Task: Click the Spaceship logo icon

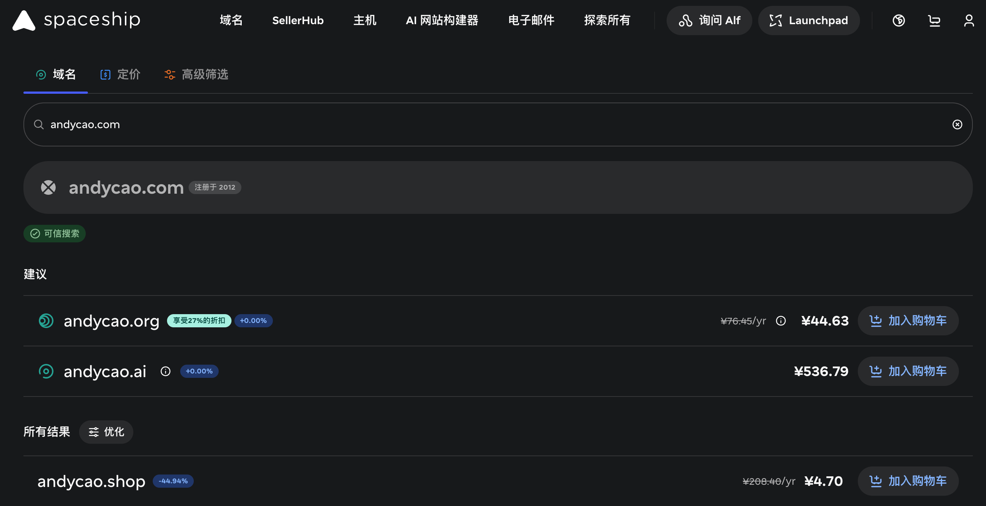Action: pyautogui.click(x=24, y=20)
